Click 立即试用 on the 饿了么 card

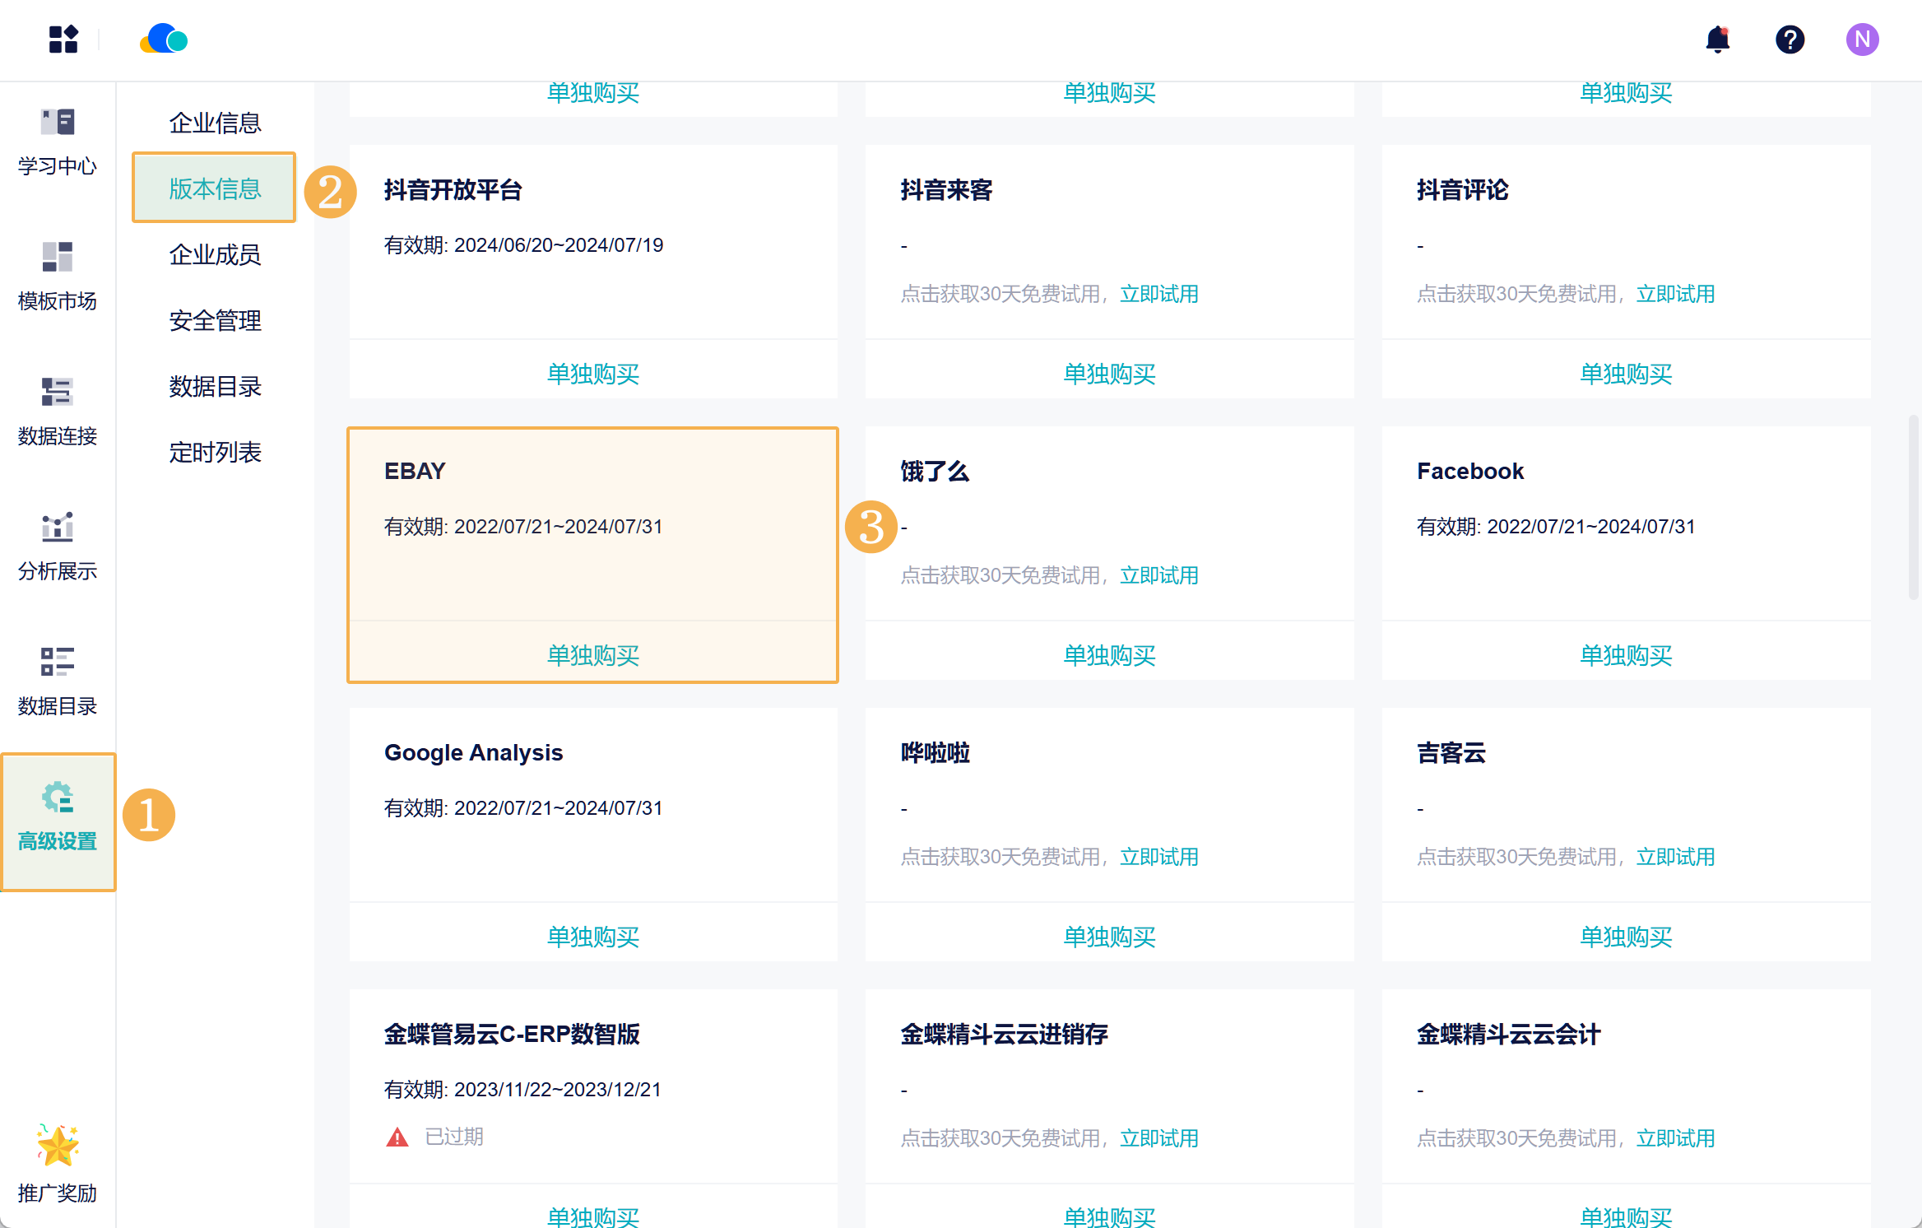(x=1158, y=575)
